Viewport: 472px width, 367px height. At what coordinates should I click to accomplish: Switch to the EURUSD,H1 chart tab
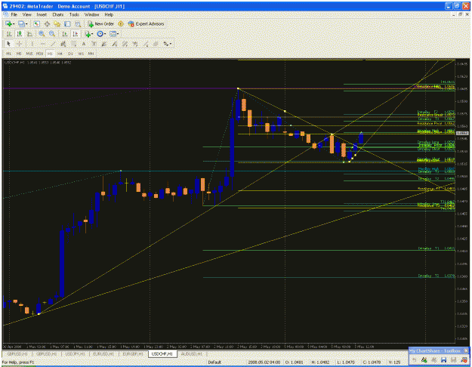click(103, 354)
